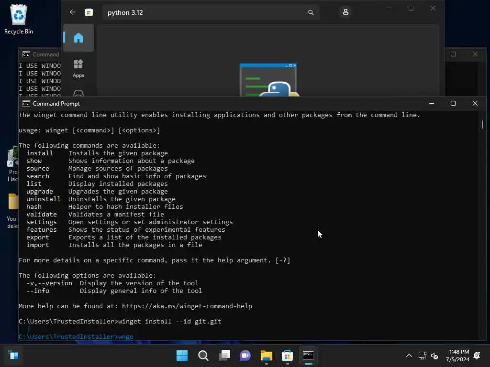Click the 'install' command row
Image resolution: width=490 pixels, height=367 pixels.
(97, 153)
